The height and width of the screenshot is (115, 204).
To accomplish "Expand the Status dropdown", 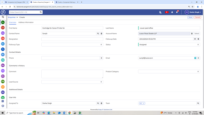I will point(169,44).
